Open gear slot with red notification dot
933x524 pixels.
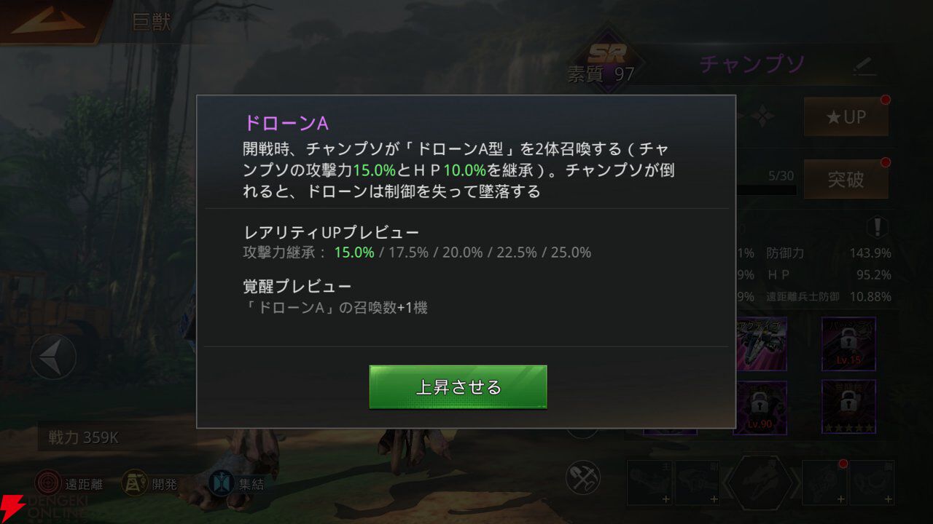click(x=824, y=483)
